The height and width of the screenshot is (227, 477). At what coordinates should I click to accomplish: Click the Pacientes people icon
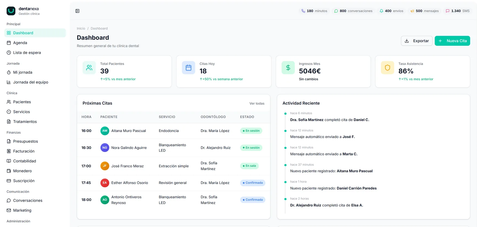tap(9, 102)
